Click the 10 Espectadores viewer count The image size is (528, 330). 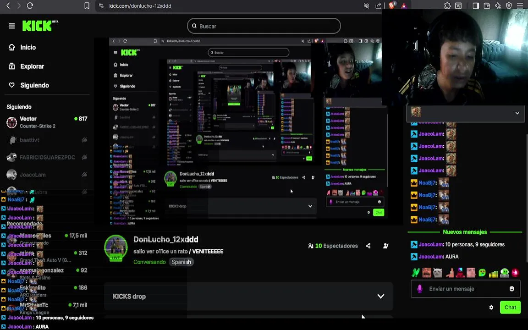pyautogui.click(x=333, y=246)
